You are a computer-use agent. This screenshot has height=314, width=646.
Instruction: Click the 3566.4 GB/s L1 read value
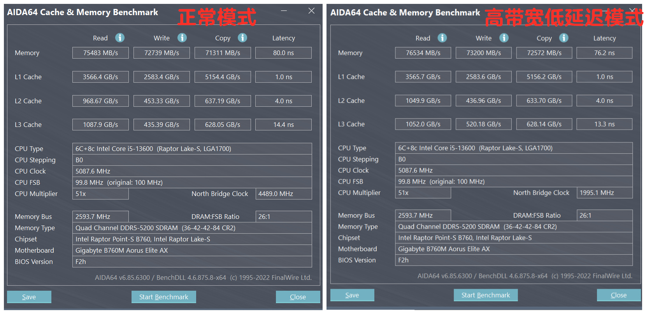click(100, 77)
